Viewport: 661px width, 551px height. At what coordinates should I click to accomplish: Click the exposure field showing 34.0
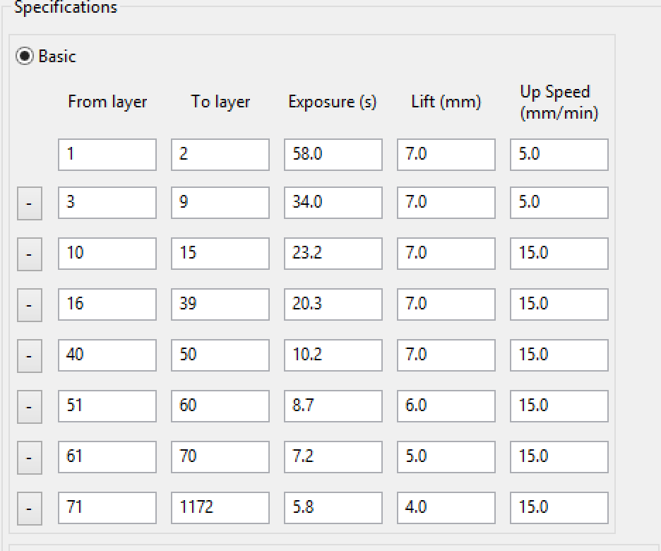[333, 203]
